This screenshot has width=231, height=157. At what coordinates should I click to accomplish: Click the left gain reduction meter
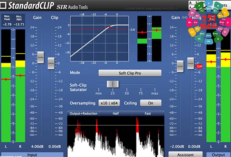pos(142,38)
